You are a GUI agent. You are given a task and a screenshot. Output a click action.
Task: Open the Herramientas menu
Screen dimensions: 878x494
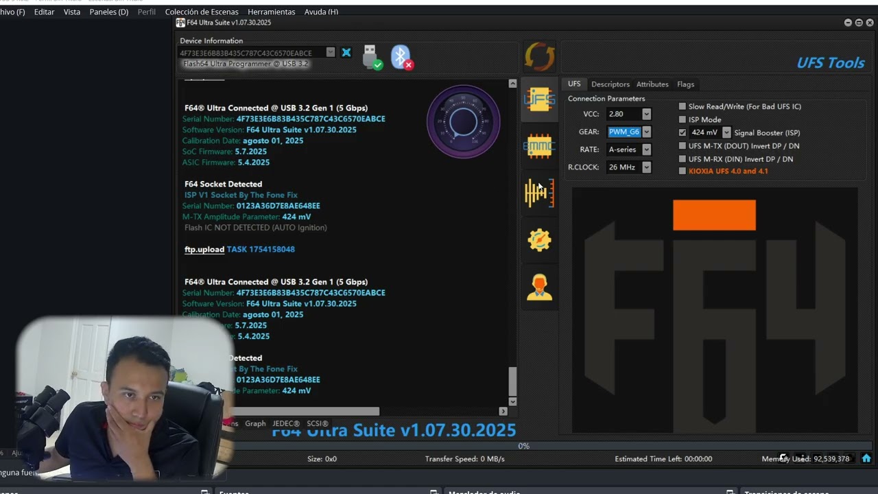[272, 12]
